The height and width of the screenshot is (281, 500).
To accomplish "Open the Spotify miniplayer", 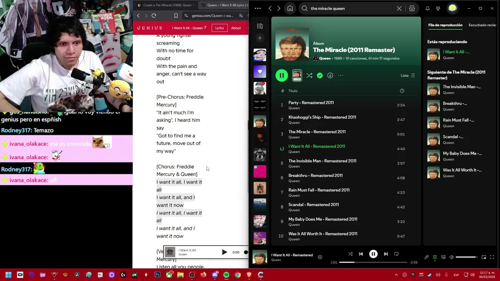I will 484,257.
